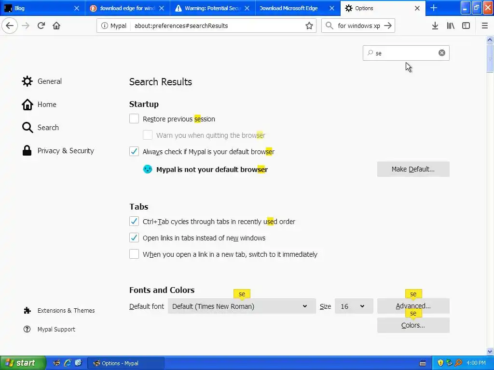Open the font Size dropdown showing 16
Image resolution: width=494 pixels, height=370 pixels.
[x=354, y=306]
